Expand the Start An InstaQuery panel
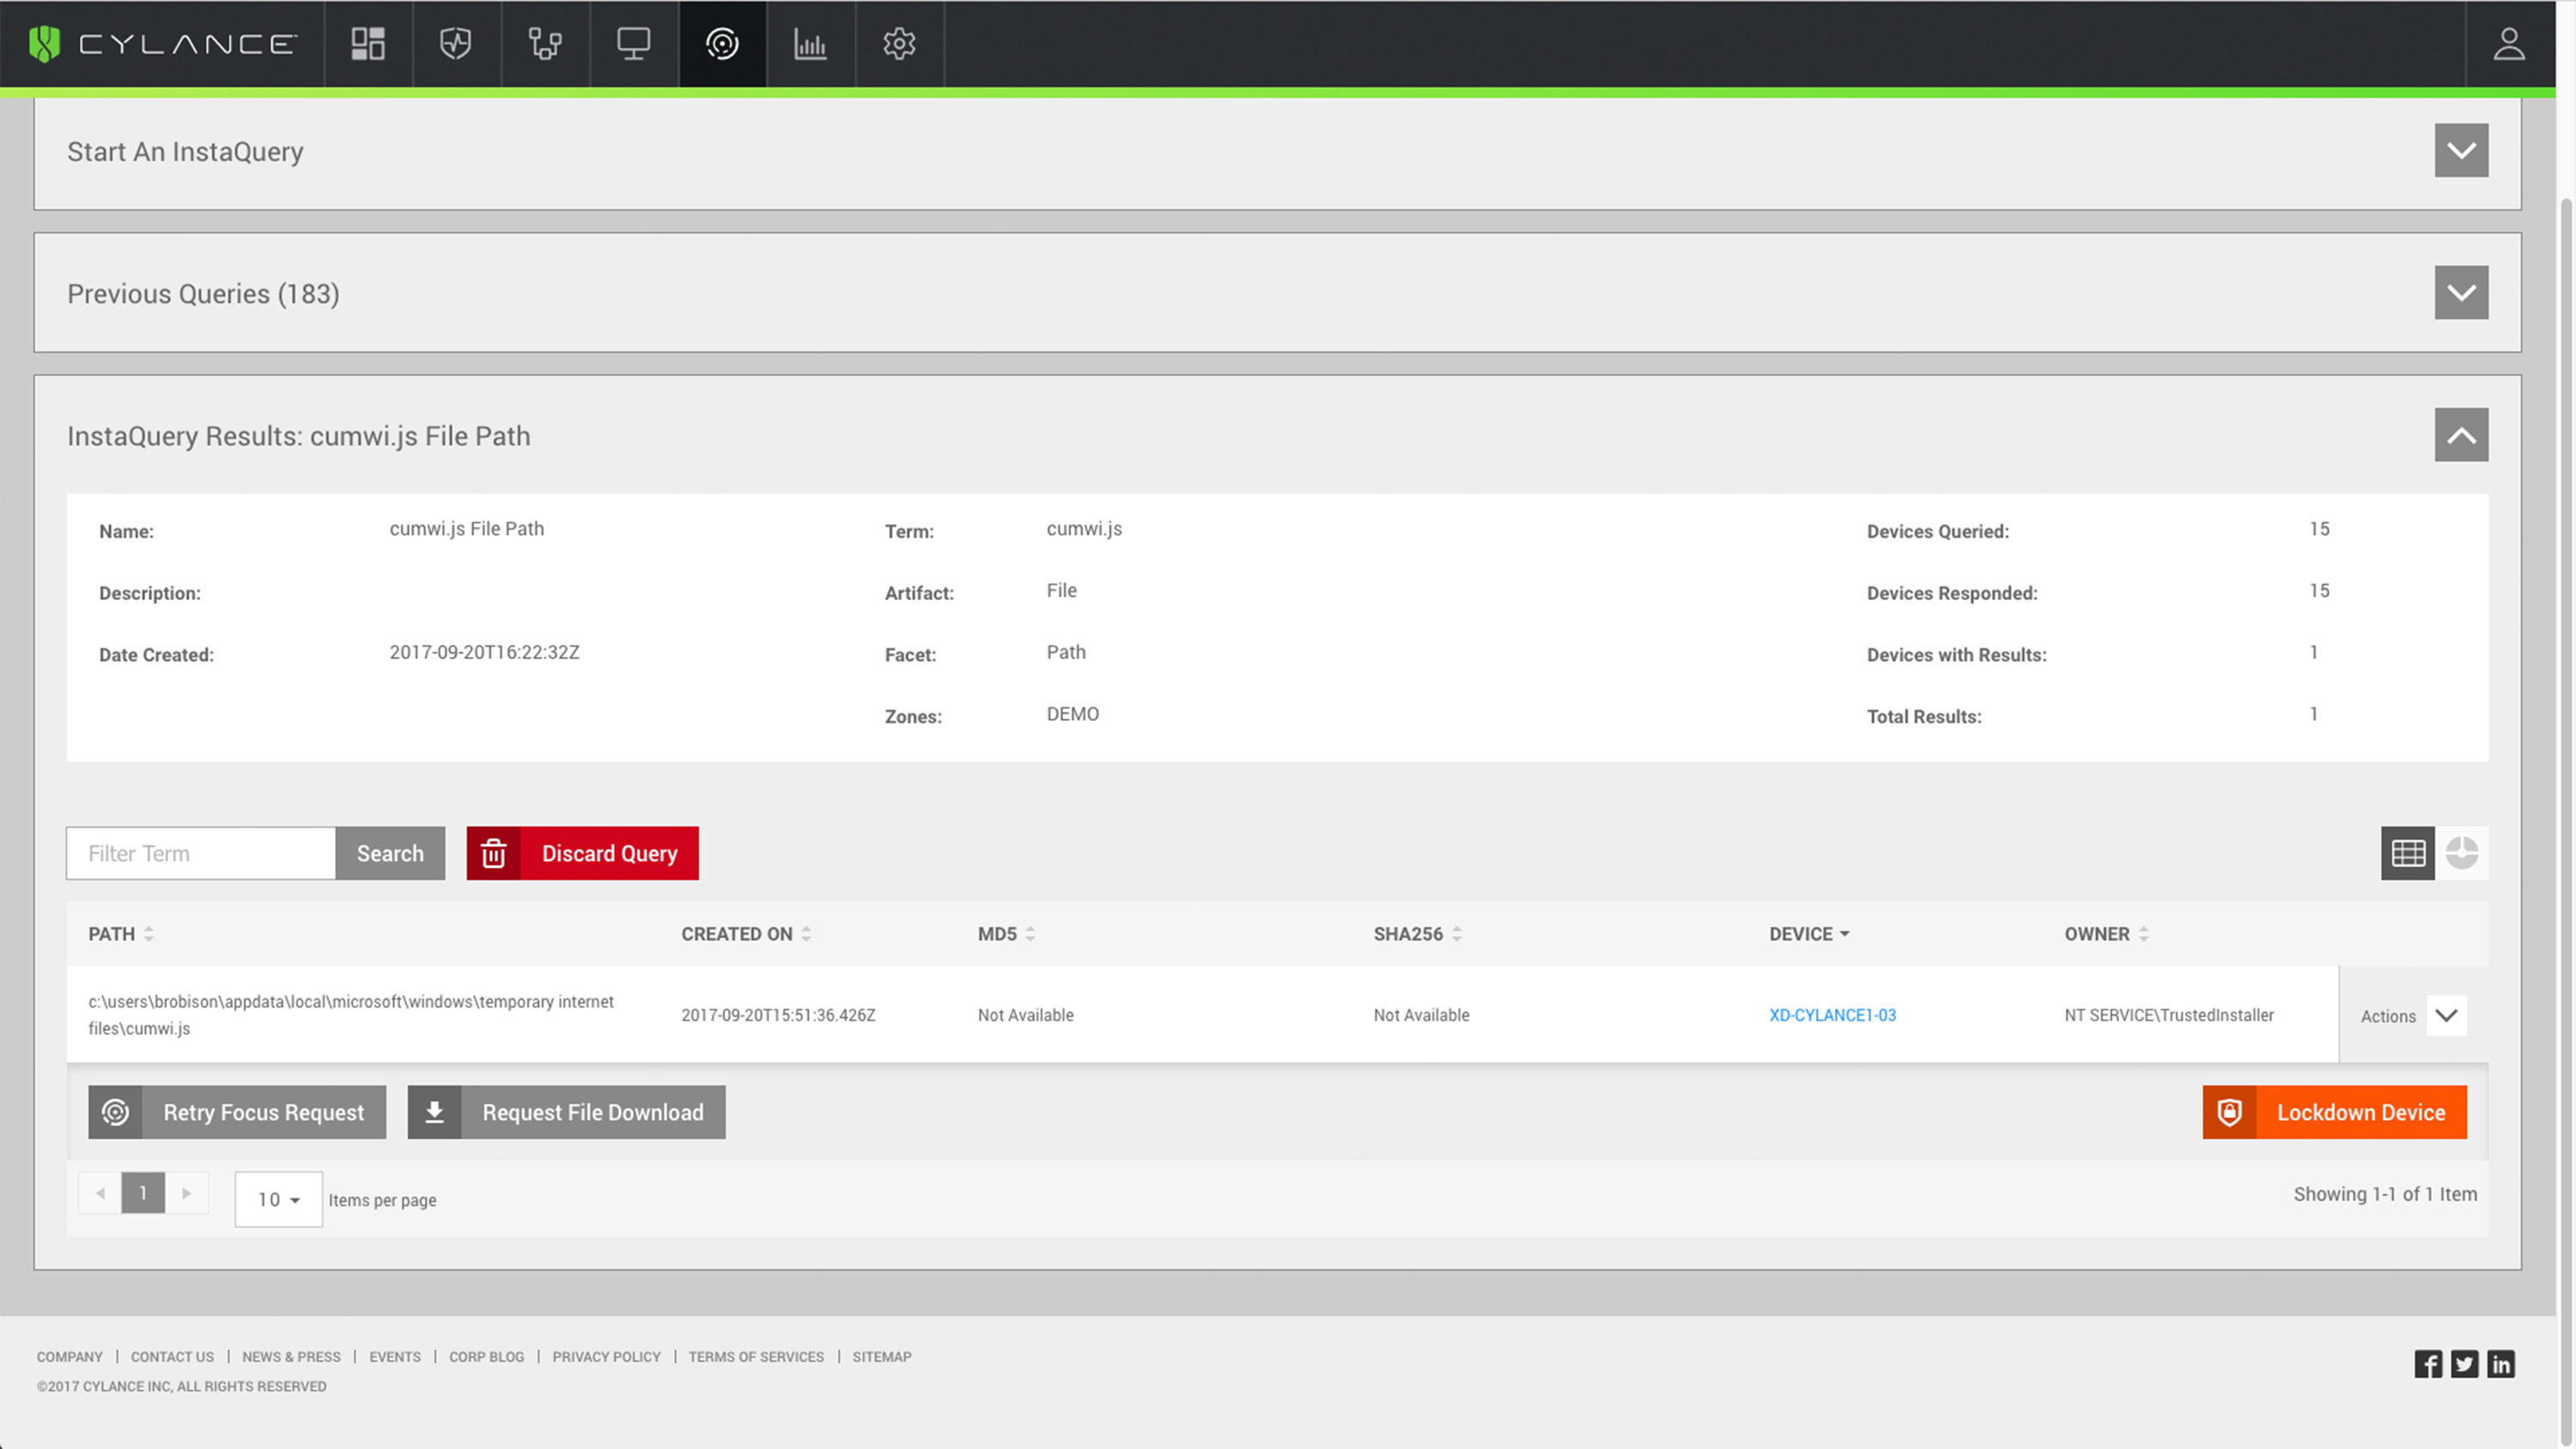The width and height of the screenshot is (2576, 1449). click(x=2461, y=151)
